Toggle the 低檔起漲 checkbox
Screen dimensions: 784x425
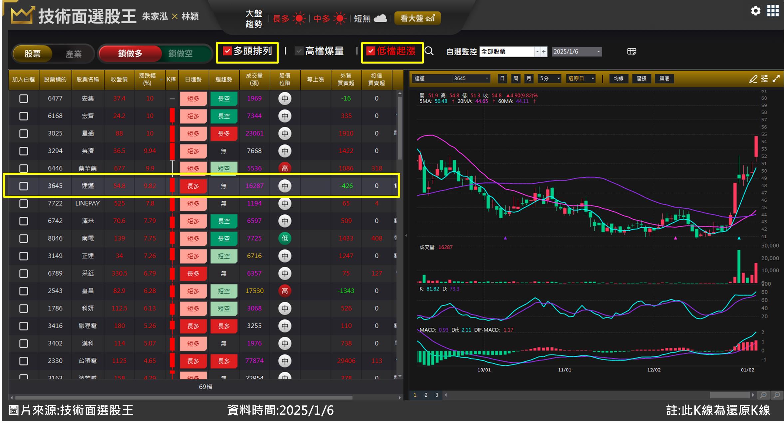pos(371,51)
